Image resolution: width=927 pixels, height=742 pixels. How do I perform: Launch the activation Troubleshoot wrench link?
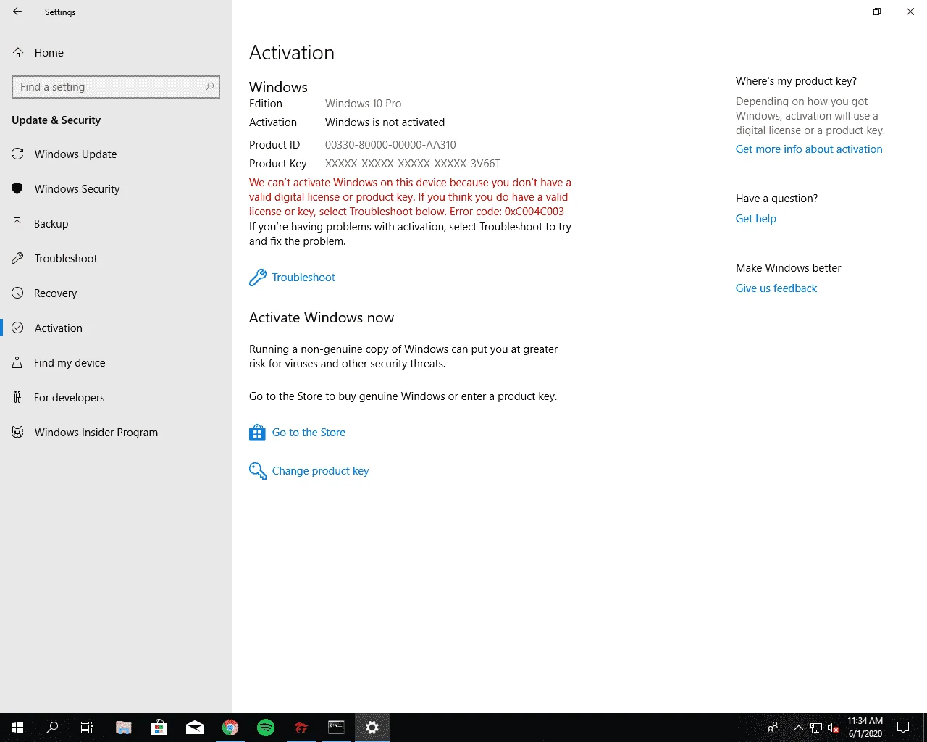[x=293, y=278]
